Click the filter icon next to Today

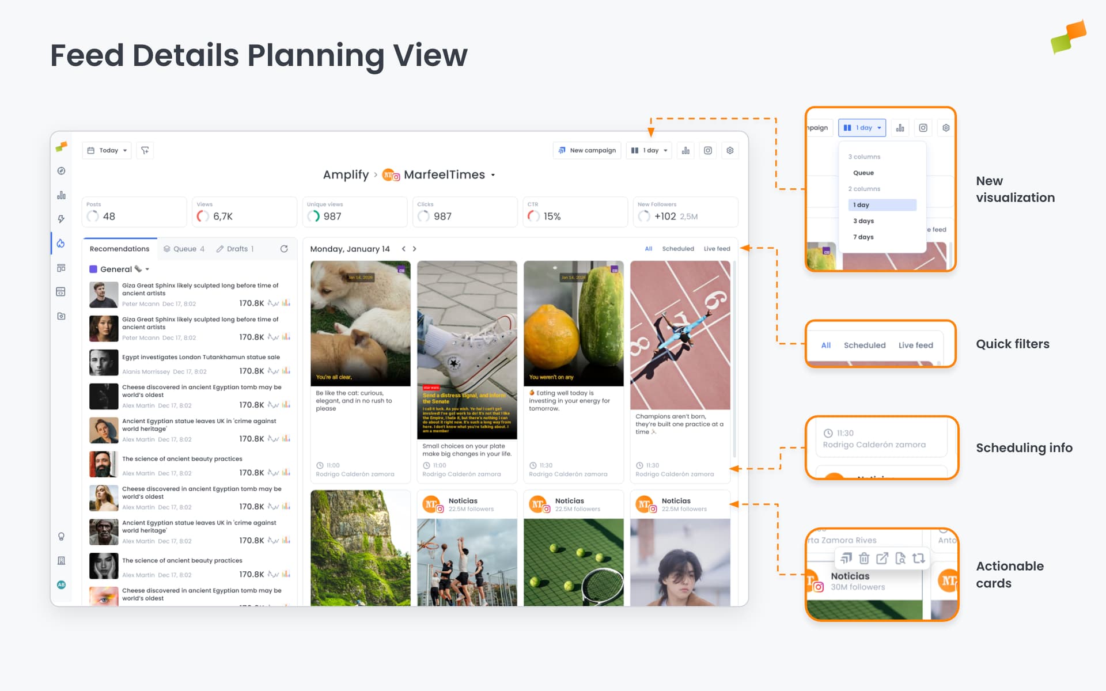(x=145, y=150)
